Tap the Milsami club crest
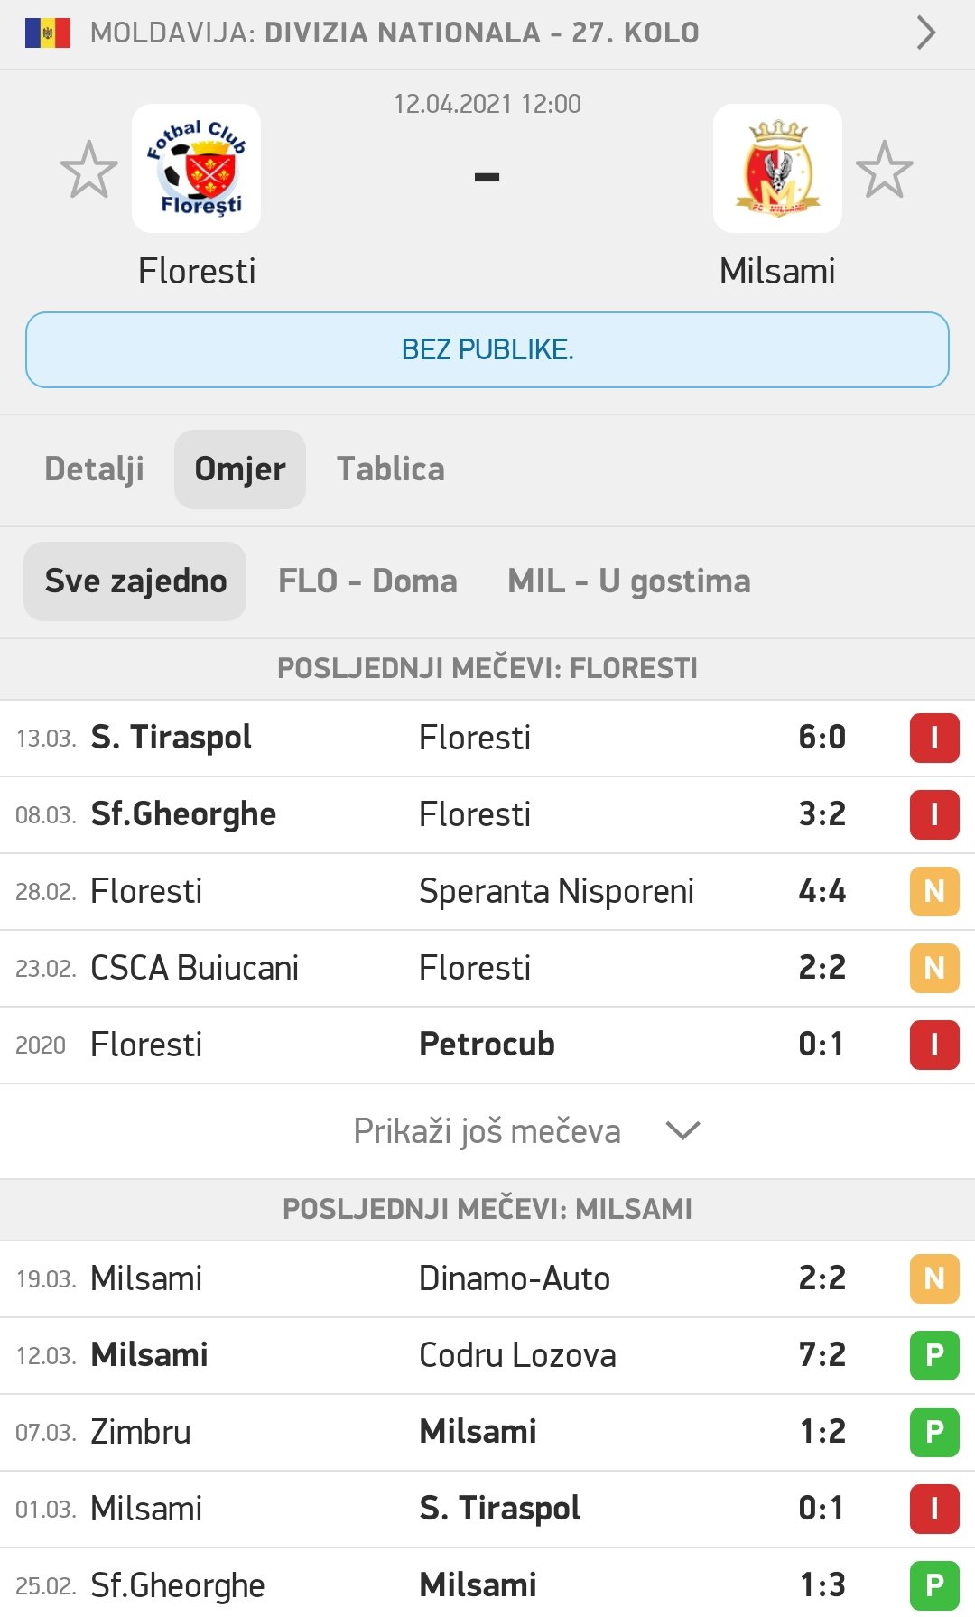 point(777,169)
